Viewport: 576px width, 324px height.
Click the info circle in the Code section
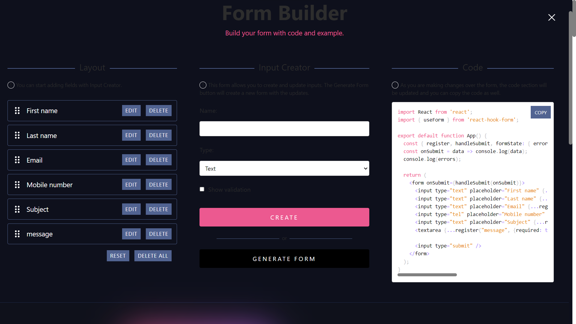[395, 85]
